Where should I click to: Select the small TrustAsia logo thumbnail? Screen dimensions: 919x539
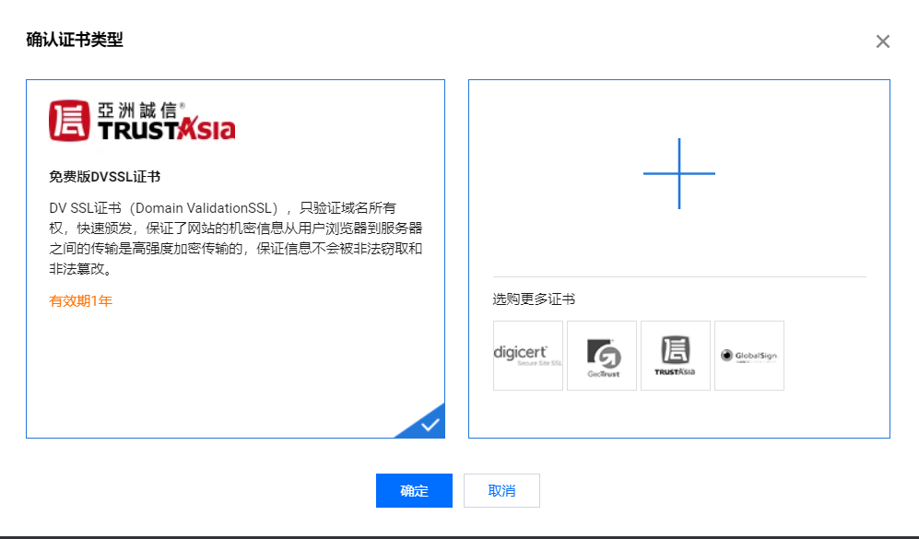click(x=675, y=356)
